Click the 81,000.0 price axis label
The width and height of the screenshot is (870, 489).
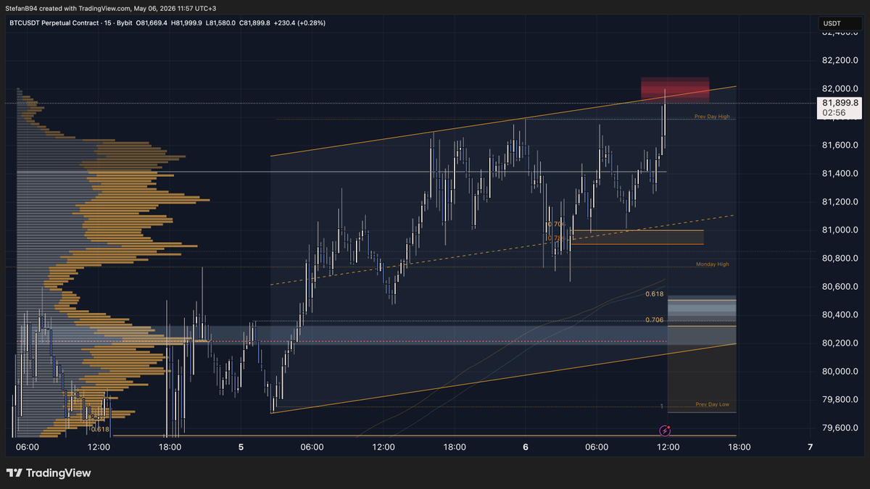click(x=840, y=230)
